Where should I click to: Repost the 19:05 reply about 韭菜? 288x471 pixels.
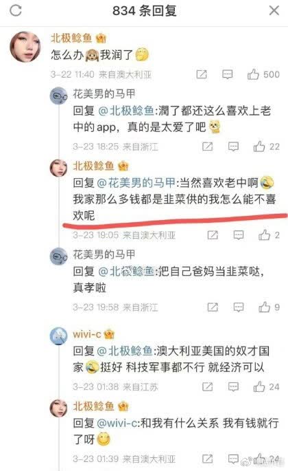click(x=213, y=234)
